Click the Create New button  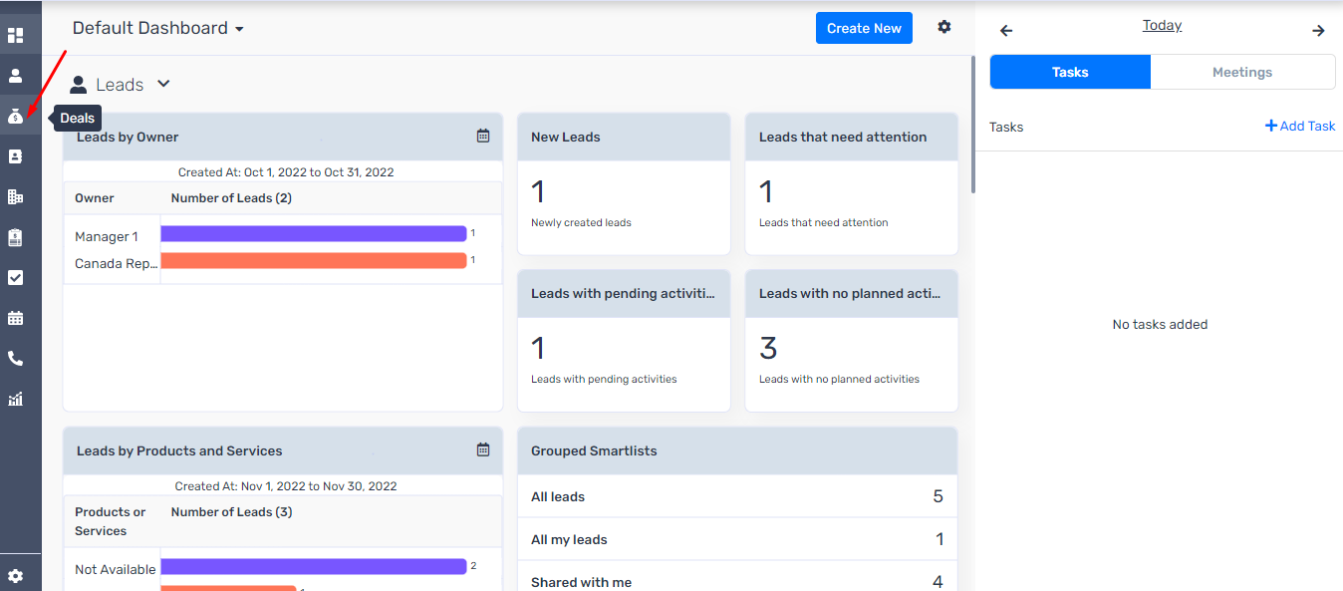click(864, 28)
